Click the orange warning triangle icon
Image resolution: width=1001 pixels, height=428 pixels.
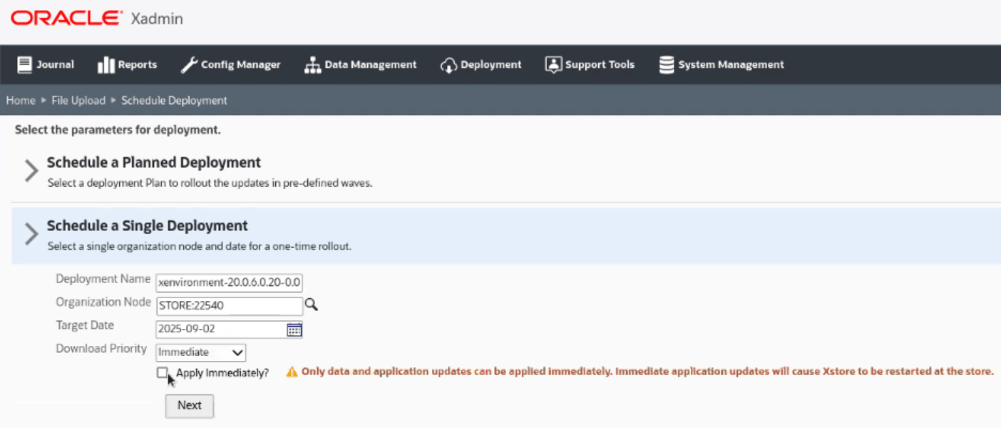[292, 372]
